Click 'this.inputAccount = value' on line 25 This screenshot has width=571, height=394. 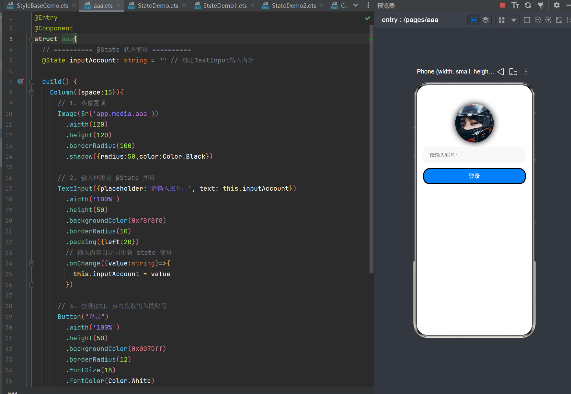[122, 274]
